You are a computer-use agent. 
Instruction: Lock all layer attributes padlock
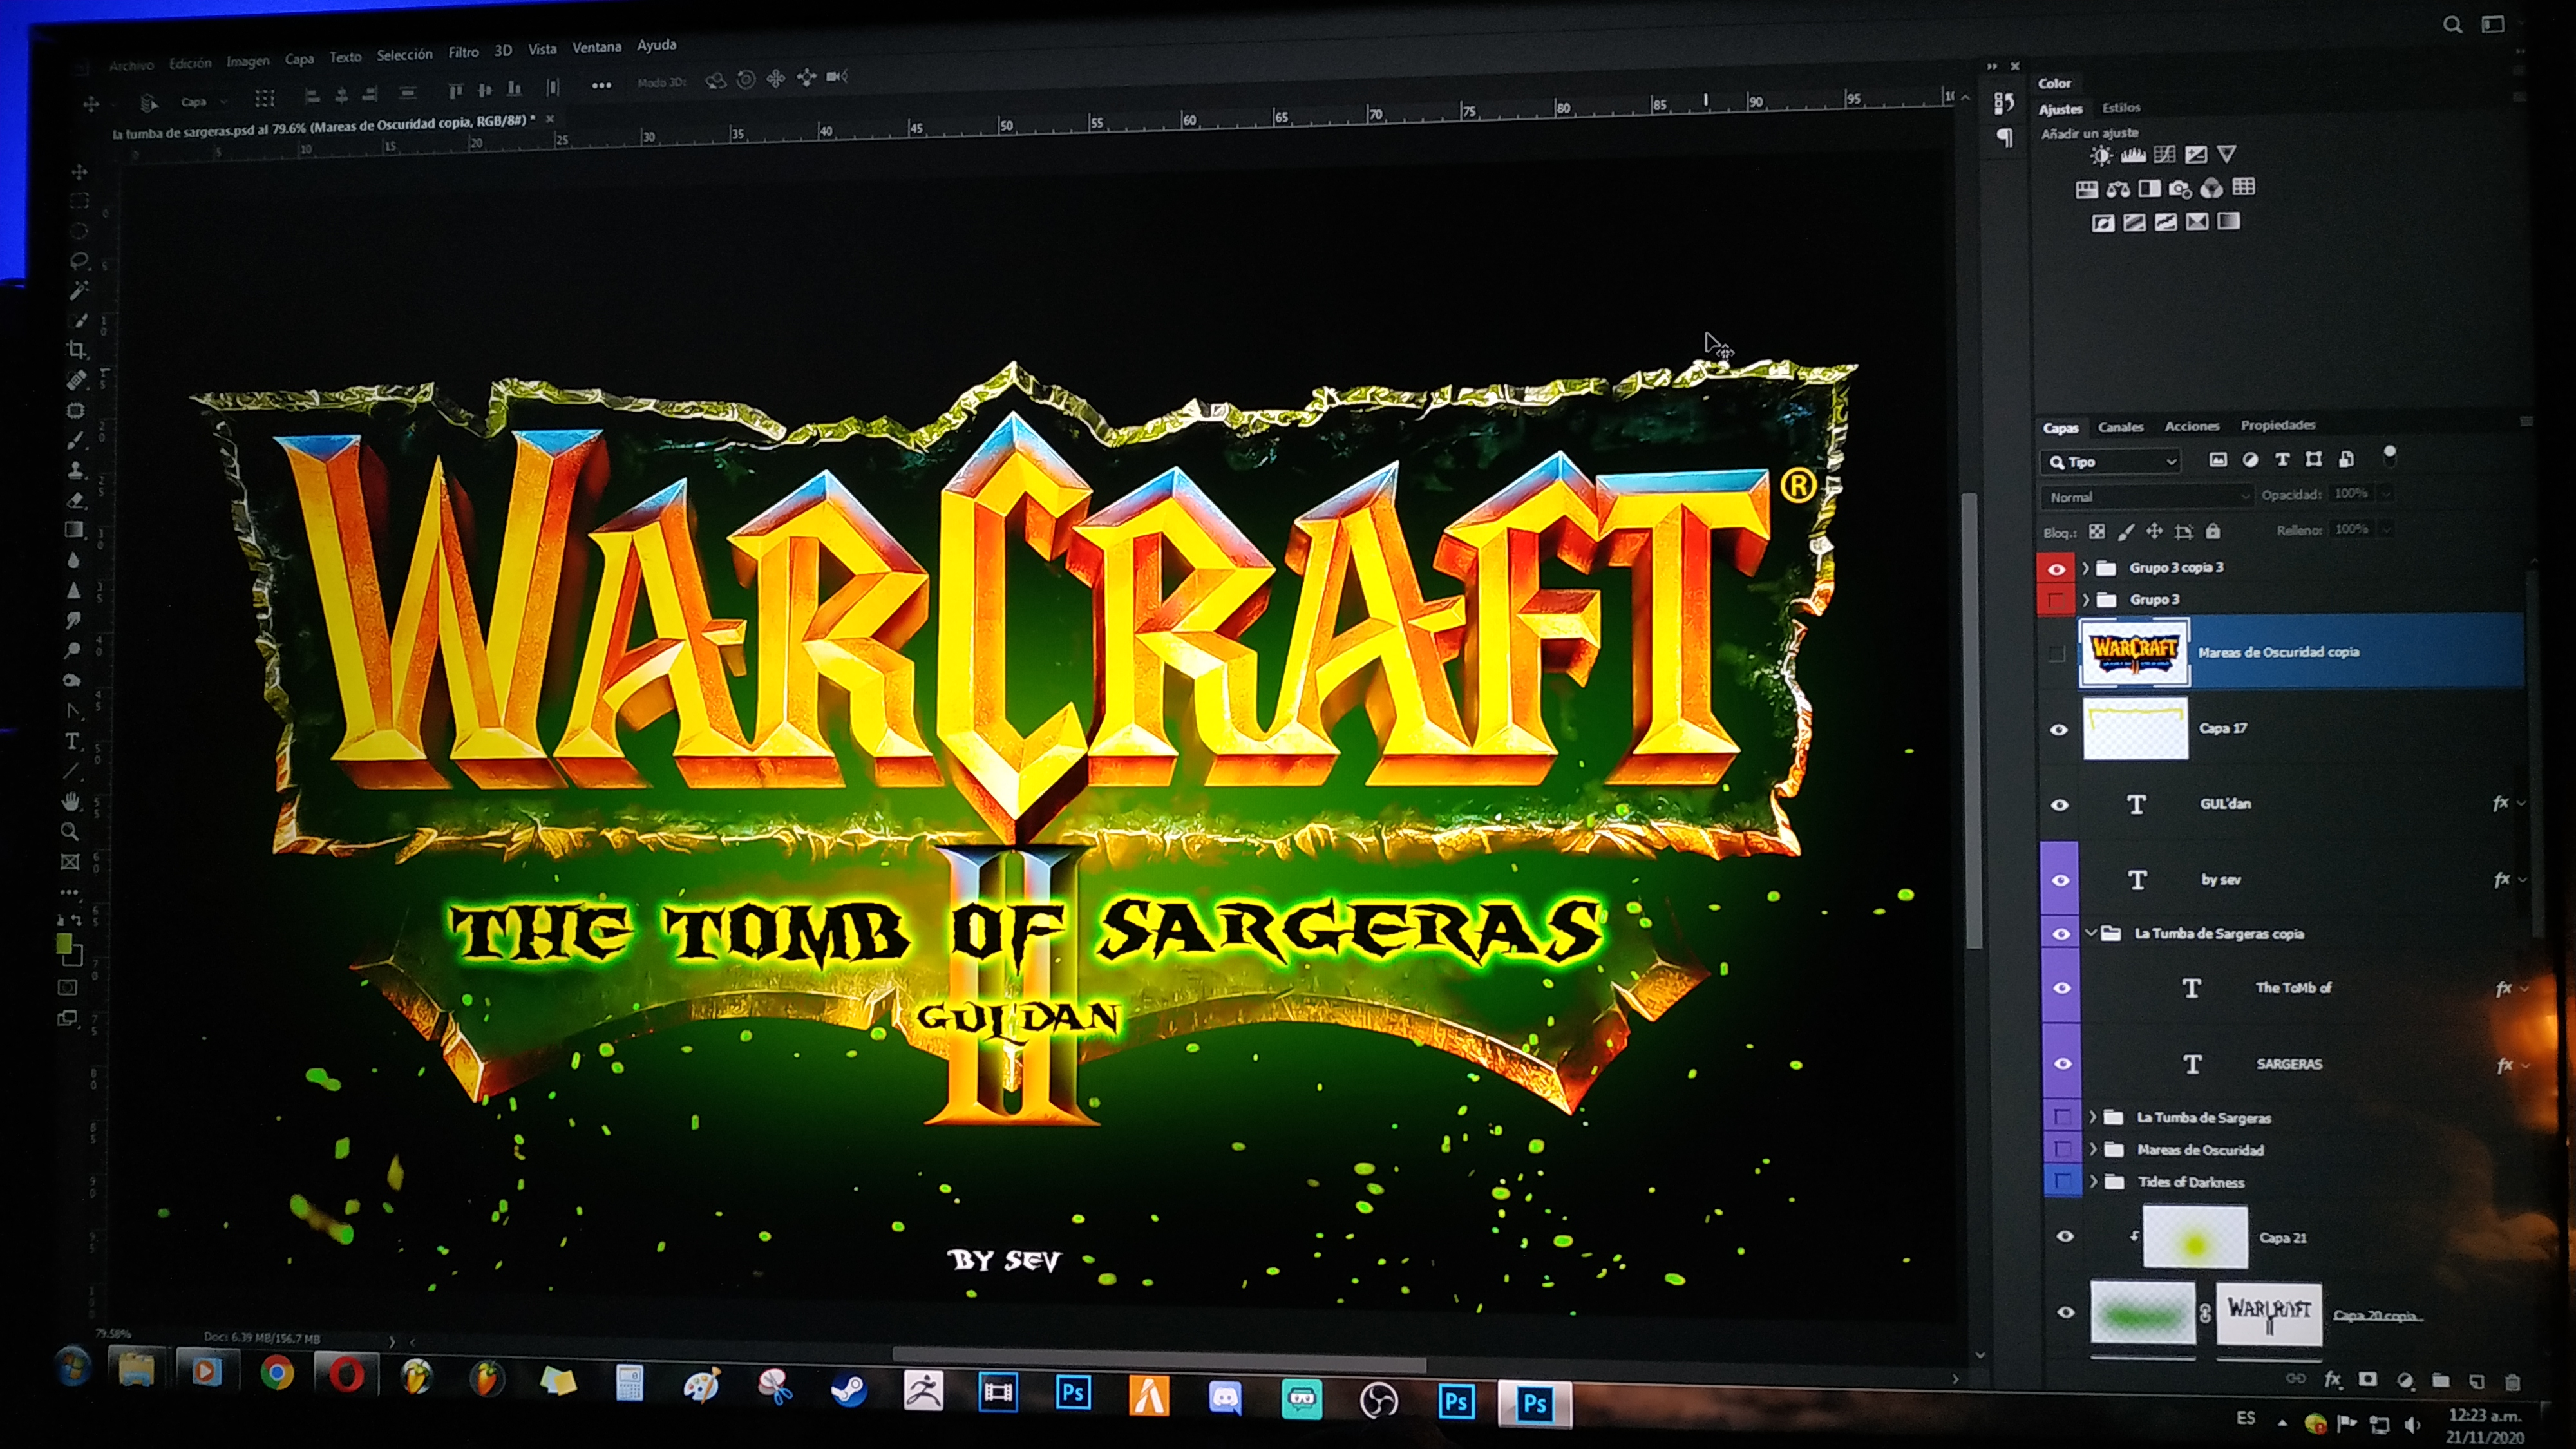coord(2213,531)
